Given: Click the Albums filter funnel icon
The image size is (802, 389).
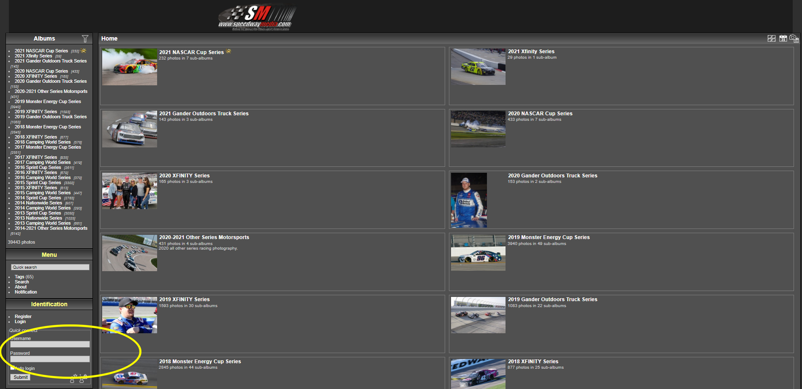Looking at the screenshot, I should coord(85,39).
